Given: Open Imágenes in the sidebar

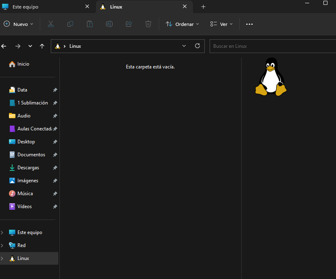Looking at the screenshot, I should [x=28, y=181].
